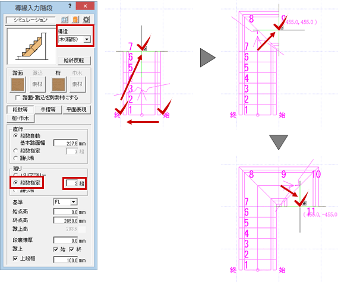Screen dimensions: 338x282
Task: Click the orange door-shaped icon
Action: 75,20
